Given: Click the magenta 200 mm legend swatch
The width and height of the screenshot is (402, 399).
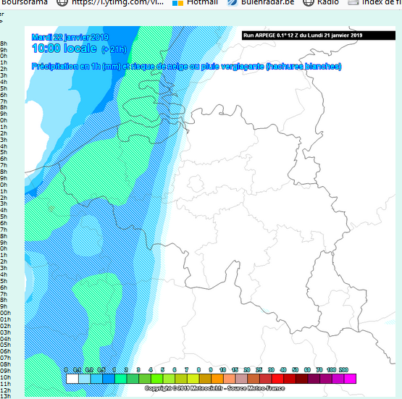Looking at the screenshot, I should coord(351,379).
